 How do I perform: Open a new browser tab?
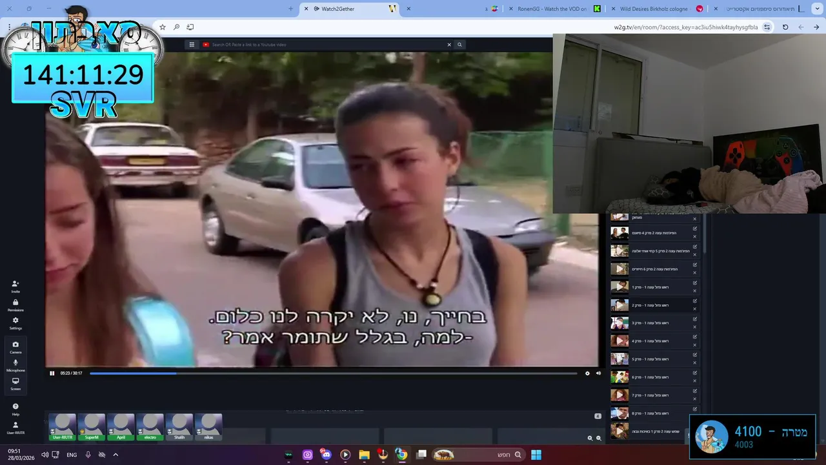pos(290,8)
